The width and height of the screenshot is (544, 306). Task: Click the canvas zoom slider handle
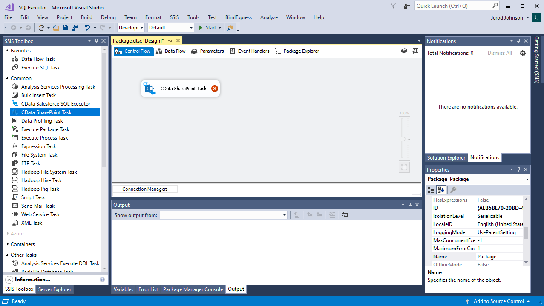[402, 139]
